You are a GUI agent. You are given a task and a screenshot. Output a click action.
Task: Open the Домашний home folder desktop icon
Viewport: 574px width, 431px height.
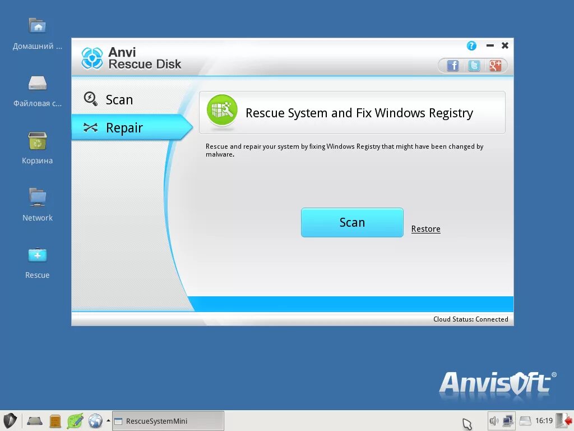click(x=38, y=34)
